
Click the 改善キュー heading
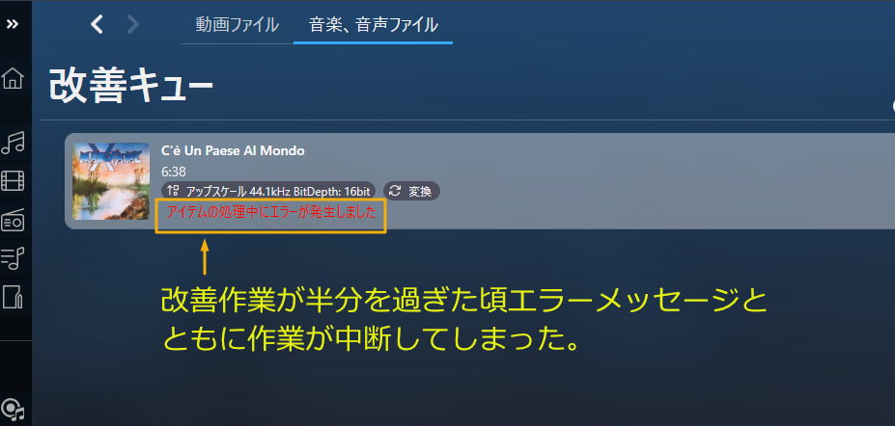coord(131,88)
